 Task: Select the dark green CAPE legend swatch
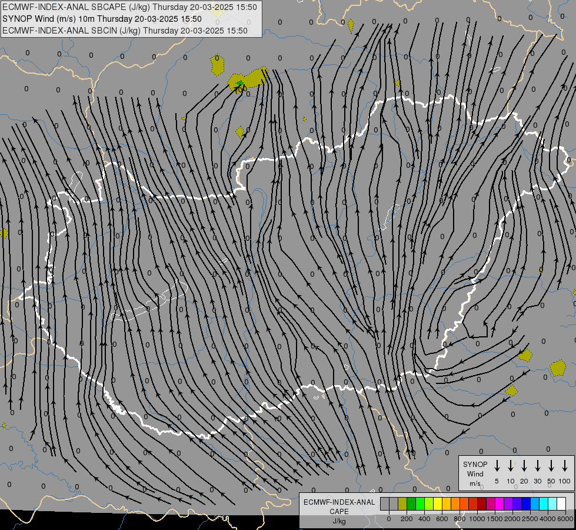(411, 503)
